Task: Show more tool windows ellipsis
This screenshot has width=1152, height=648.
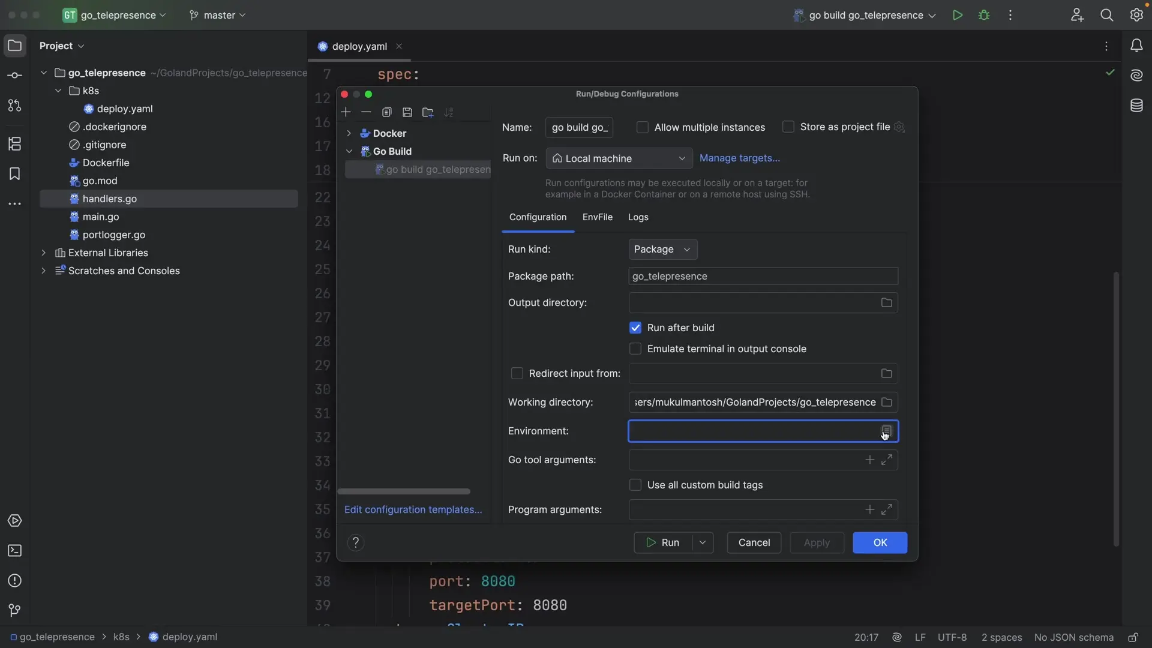Action: tap(15, 204)
